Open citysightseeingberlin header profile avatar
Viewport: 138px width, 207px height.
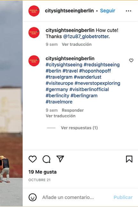[x=34, y=11]
